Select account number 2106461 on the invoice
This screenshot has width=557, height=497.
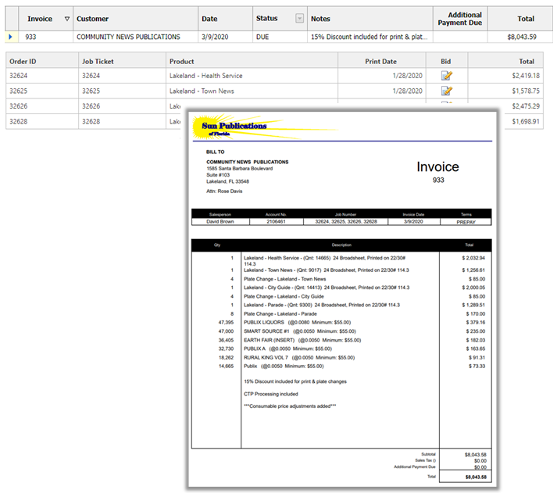[276, 222]
